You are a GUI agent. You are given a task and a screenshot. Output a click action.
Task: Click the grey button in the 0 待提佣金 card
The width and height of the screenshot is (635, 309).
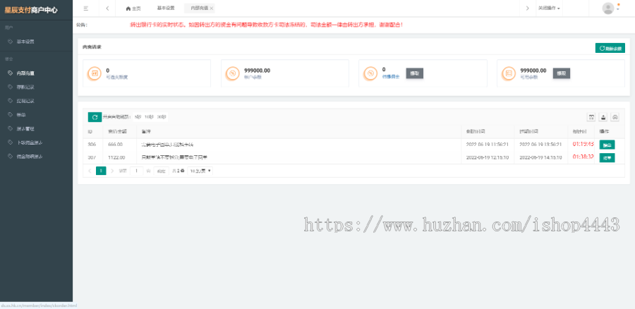(x=415, y=73)
